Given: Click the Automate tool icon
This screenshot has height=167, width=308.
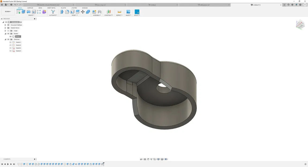Looking at the screenshot, I should click(53, 12).
